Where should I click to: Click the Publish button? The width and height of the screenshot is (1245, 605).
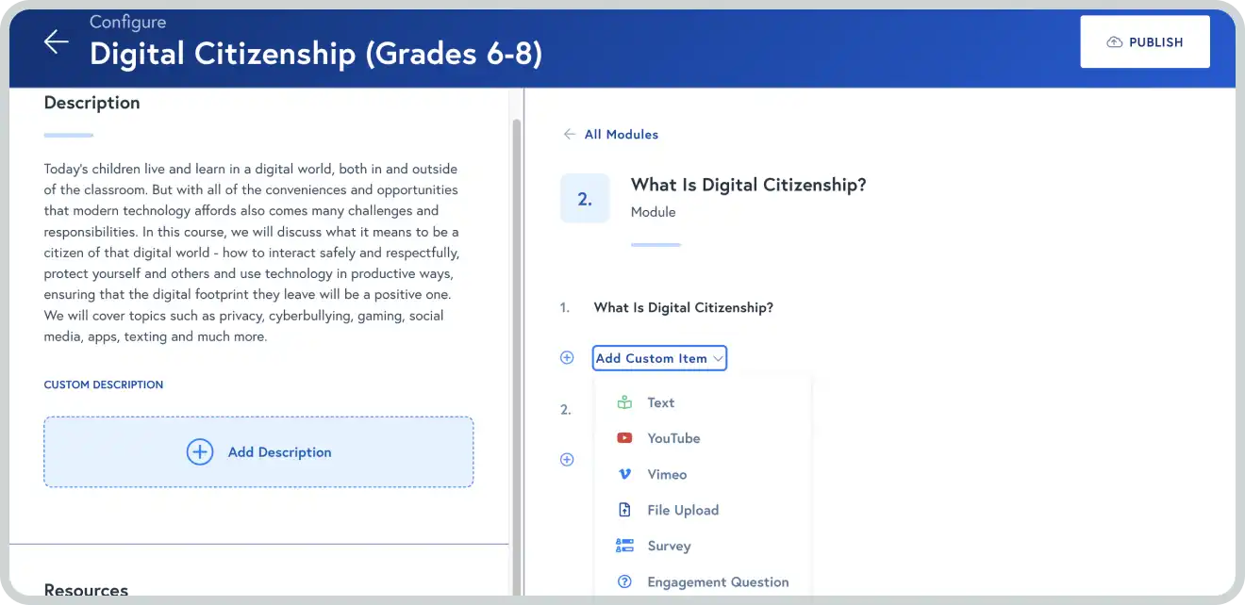(1144, 42)
